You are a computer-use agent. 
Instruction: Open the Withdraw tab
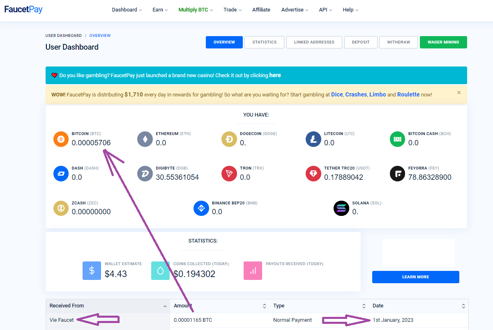[399, 42]
